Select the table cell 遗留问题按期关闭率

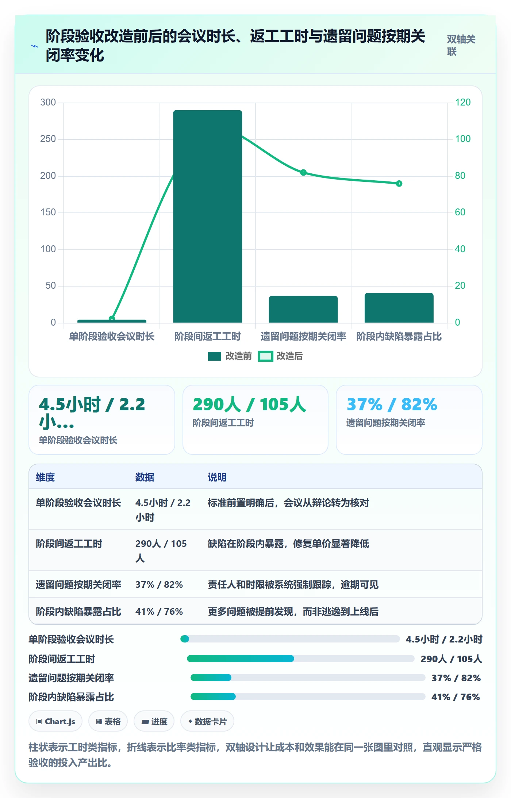point(78,584)
